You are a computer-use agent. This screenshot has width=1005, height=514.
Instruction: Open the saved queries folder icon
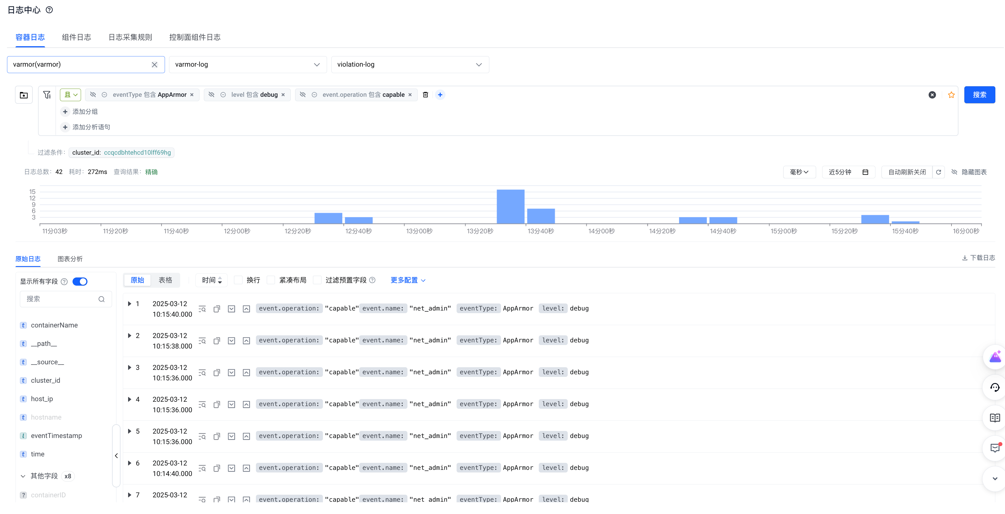tap(24, 95)
